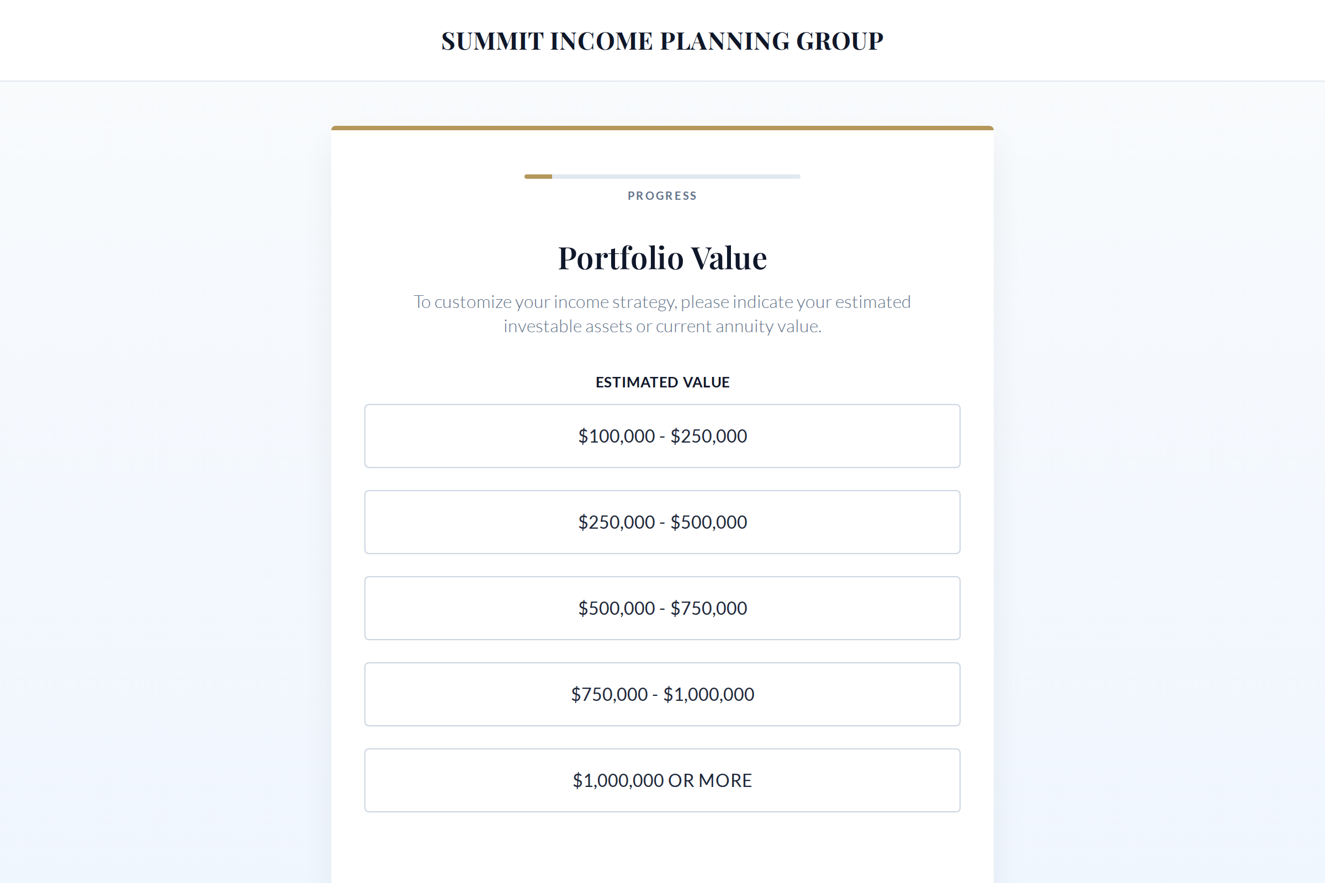Click the gold progress indicator bar

(537, 175)
